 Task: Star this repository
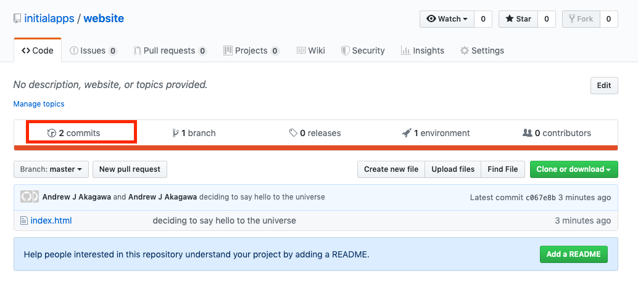[x=518, y=19]
